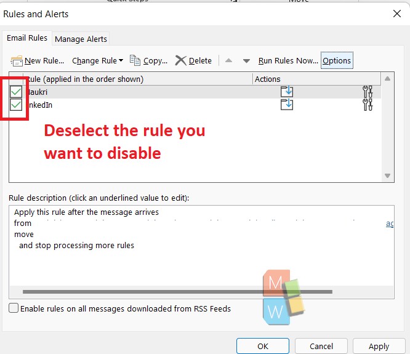Switch to the Email Rules tab
This screenshot has height=354, width=410.
click(x=27, y=38)
